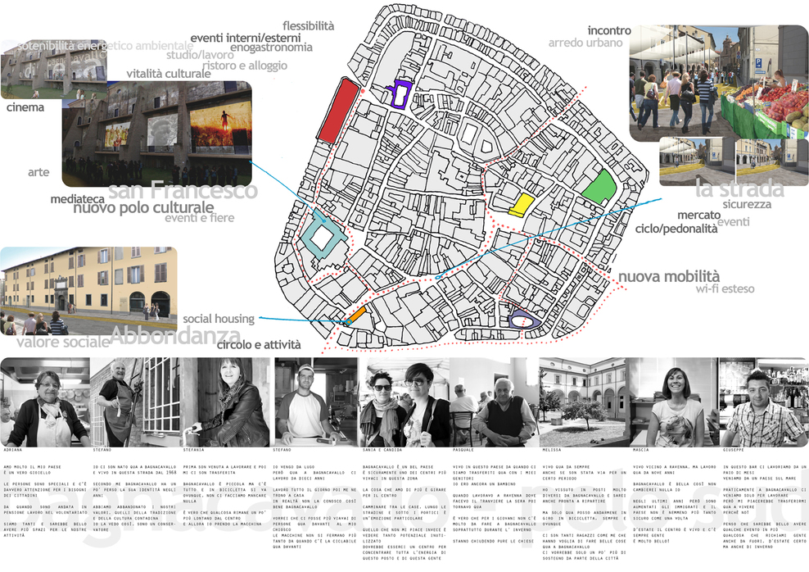
Task: Click Adriana's portrait photo
Action: (x=45, y=402)
